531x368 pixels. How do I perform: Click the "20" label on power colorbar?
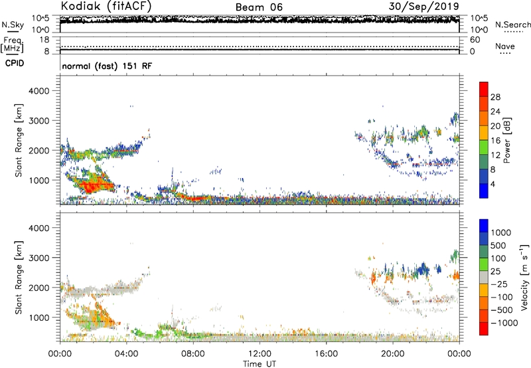495,126
